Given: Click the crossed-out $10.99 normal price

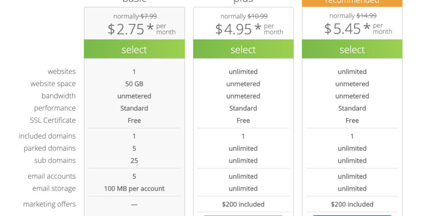Looking at the screenshot, I should click(x=257, y=16).
